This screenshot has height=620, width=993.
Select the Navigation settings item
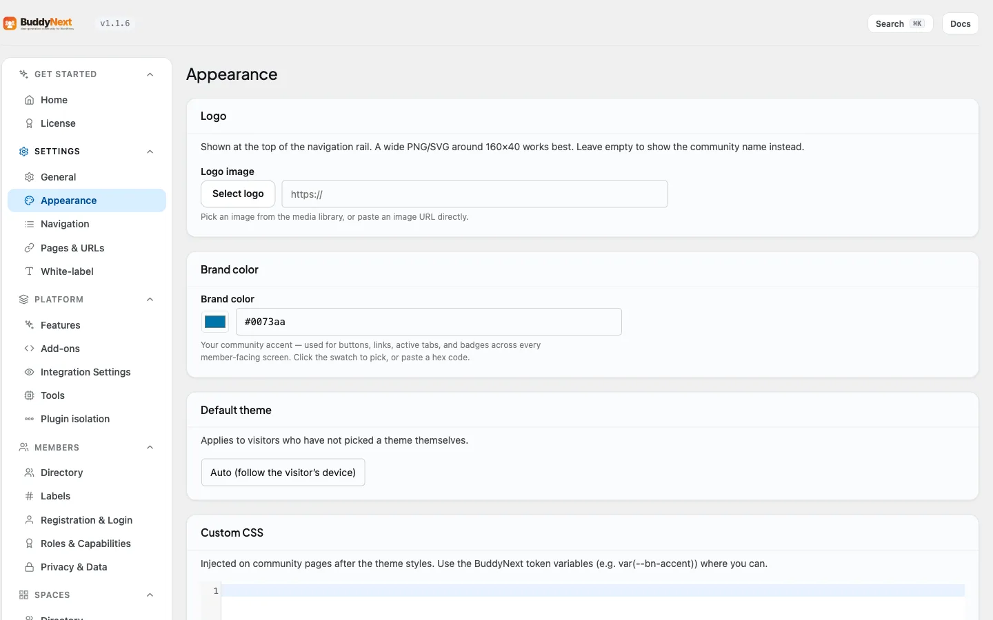coord(87,224)
